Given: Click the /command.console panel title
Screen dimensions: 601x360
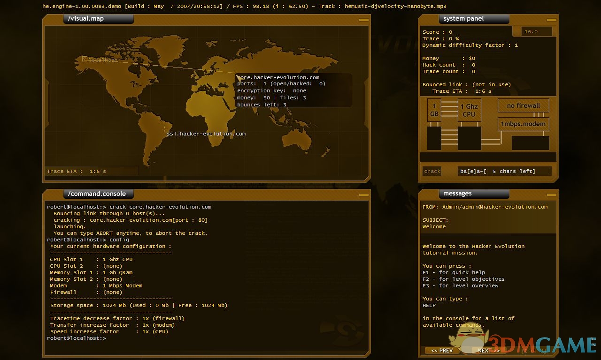Looking at the screenshot, I should click(98, 194).
